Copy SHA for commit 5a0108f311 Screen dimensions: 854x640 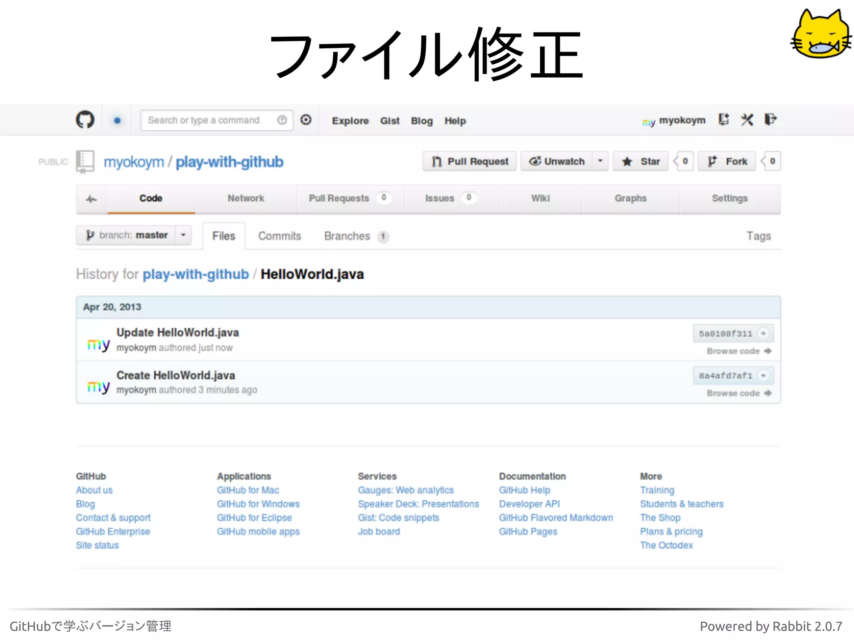pos(763,333)
